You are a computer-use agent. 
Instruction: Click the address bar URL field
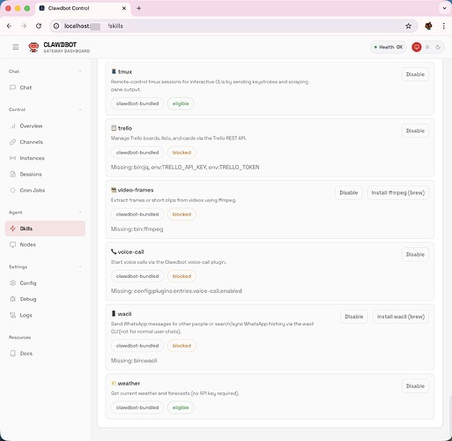click(233, 26)
